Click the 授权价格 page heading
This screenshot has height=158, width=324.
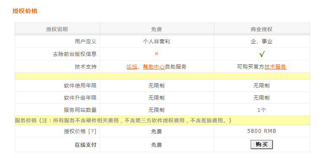(25, 11)
